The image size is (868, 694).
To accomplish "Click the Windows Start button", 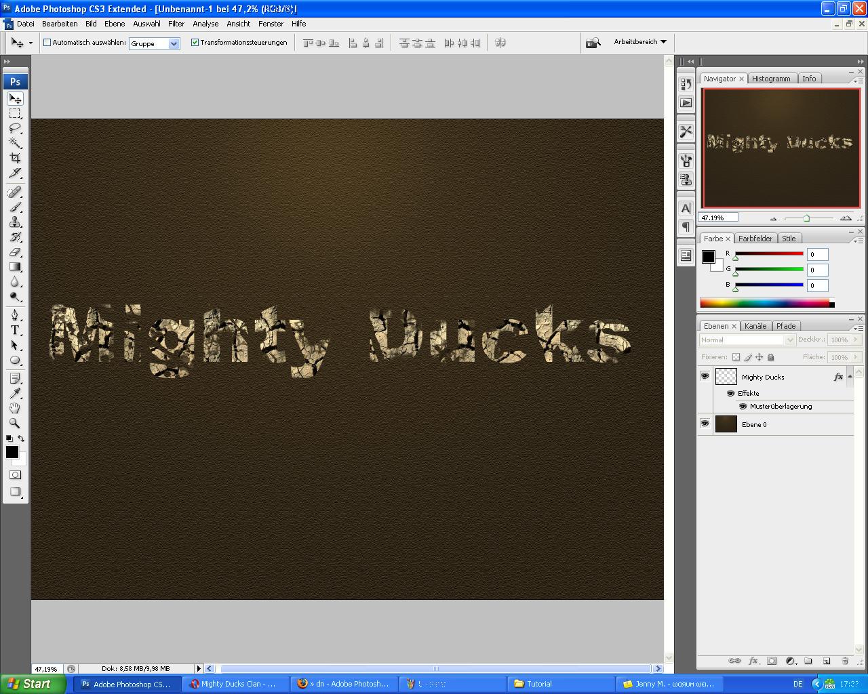I will click(33, 684).
